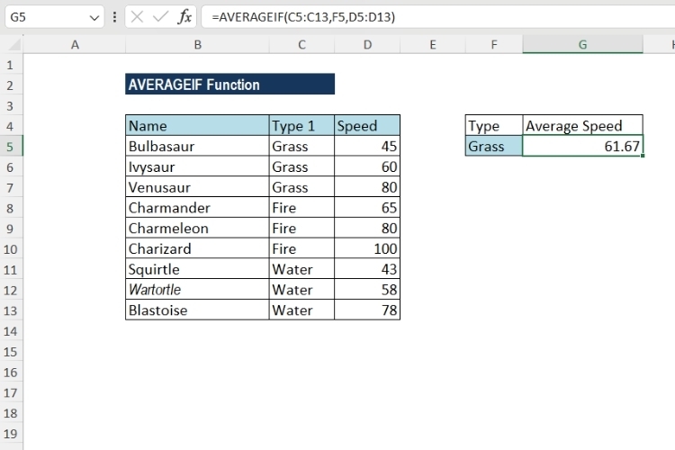Click the Grass criteria cell in F5
This screenshot has width=675, height=450.
point(494,147)
